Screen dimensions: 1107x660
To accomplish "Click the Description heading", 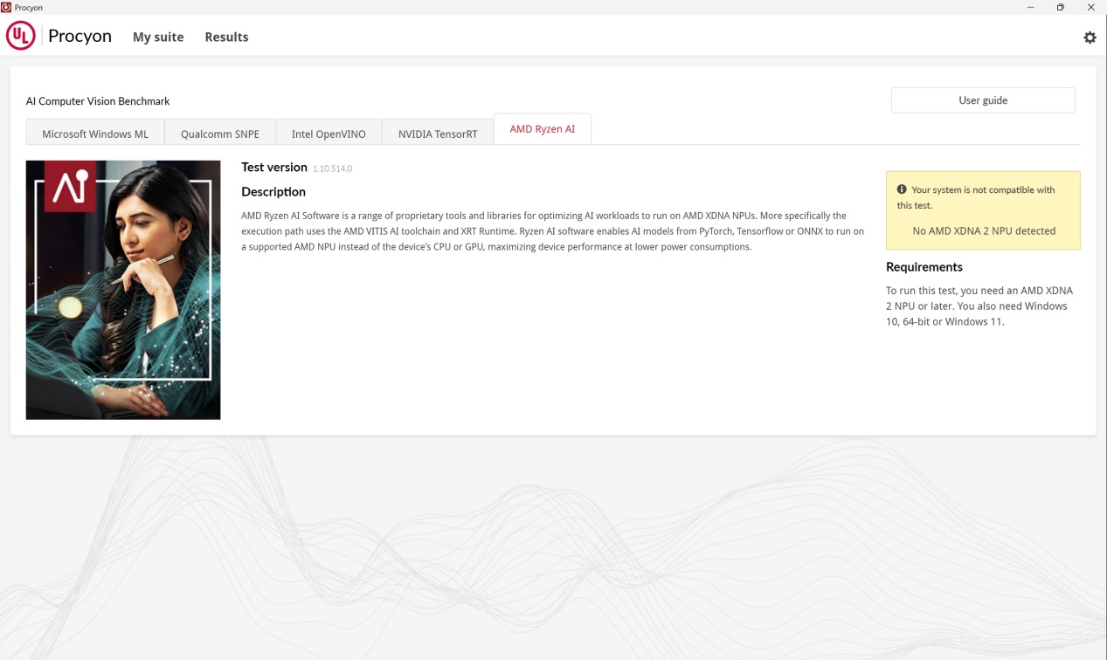I will click(x=273, y=192).
